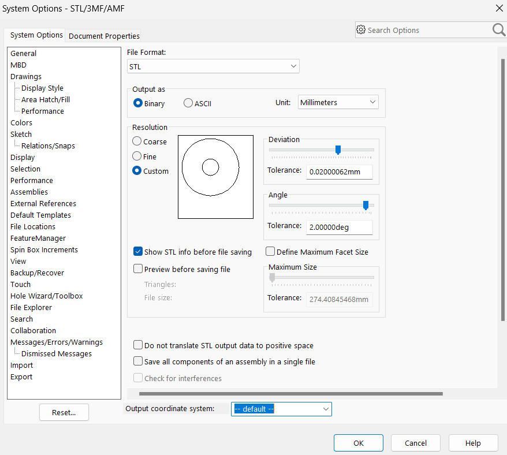The image size is (507, 455).
Task: Click the vertical scrollbar of options panel
Action: pyautogui.click(x=503, y=190)
